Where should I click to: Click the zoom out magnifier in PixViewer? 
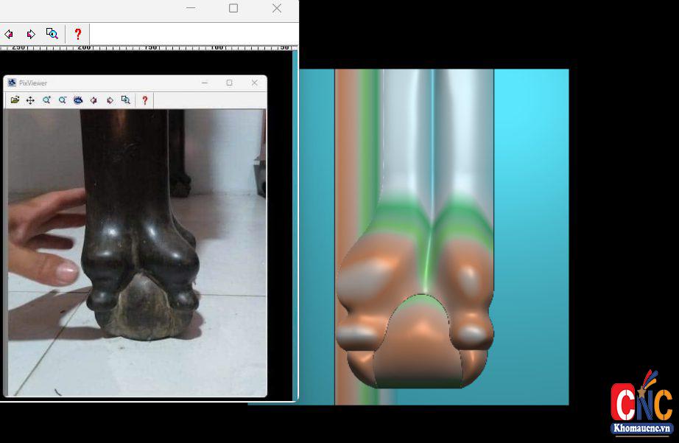click(63, 100)
